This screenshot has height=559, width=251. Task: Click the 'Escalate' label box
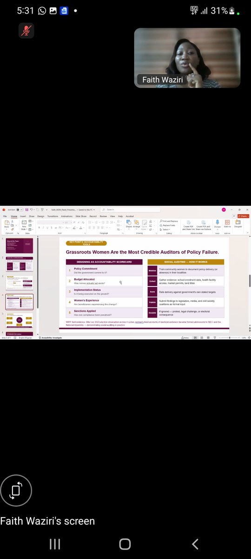pos(152,313)
